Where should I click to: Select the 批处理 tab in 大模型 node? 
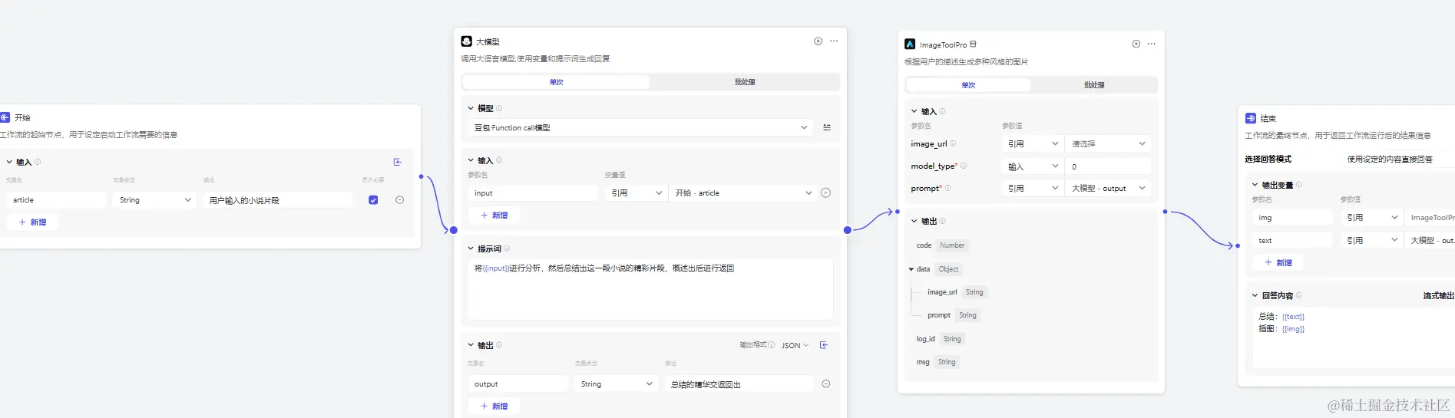point(745,82)
